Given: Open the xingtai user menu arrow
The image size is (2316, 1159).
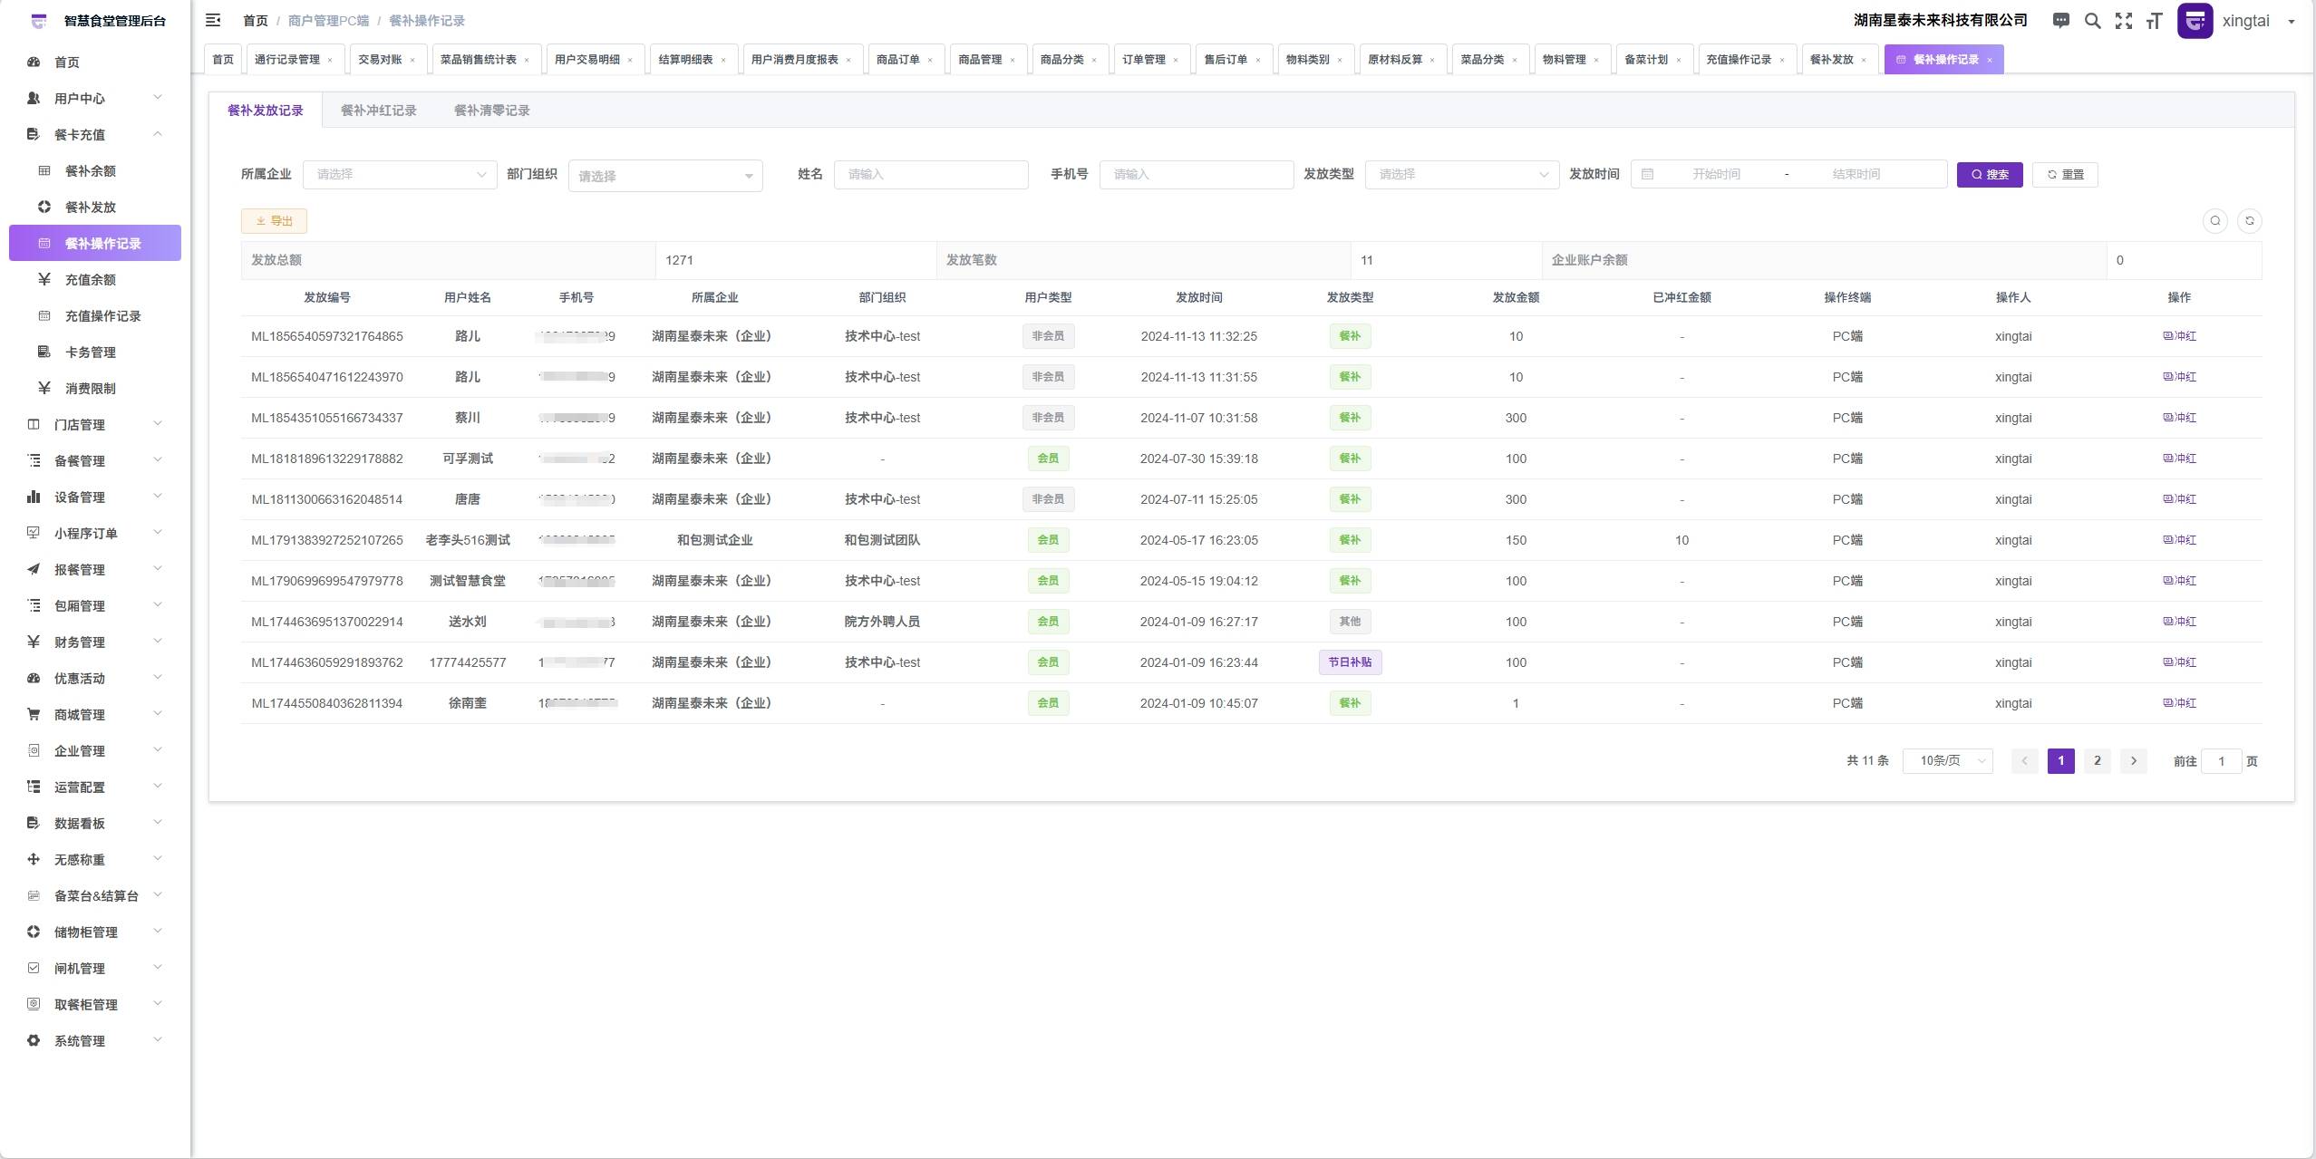Looking at the screenshot, I should click(x=2292, y=21).
